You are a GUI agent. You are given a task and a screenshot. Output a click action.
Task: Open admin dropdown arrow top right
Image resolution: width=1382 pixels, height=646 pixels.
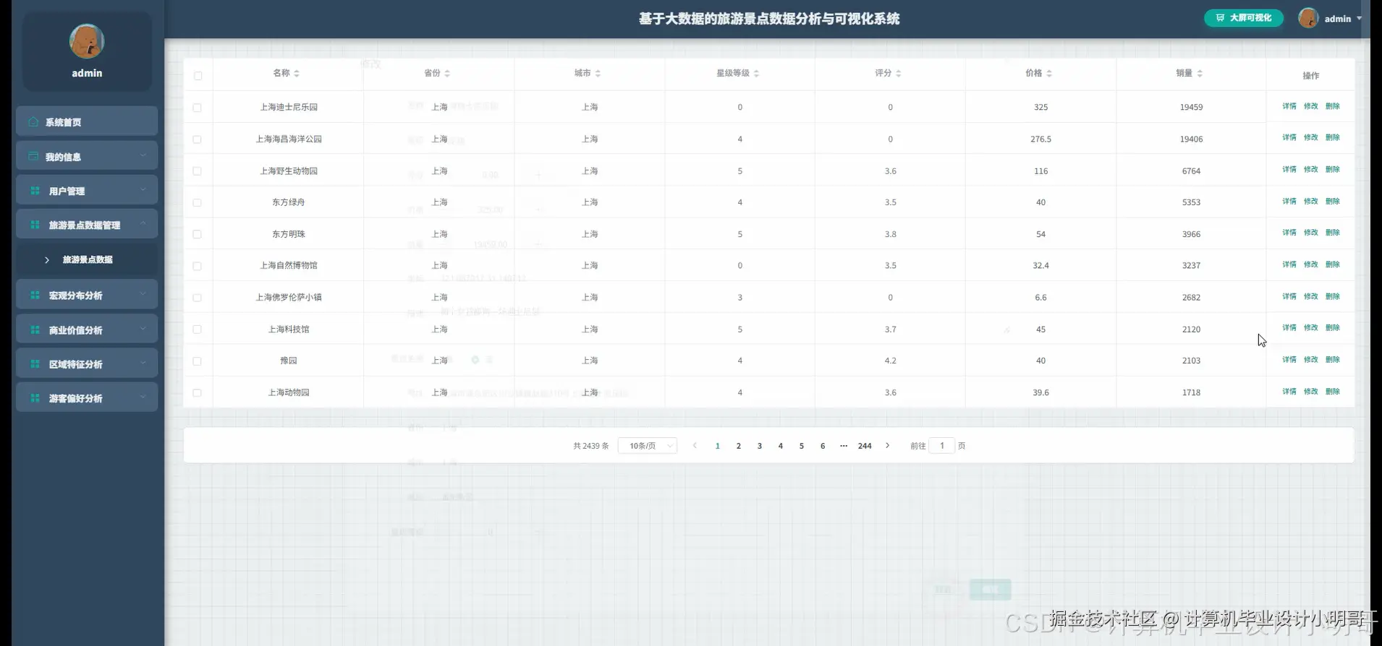(1359, 19)
